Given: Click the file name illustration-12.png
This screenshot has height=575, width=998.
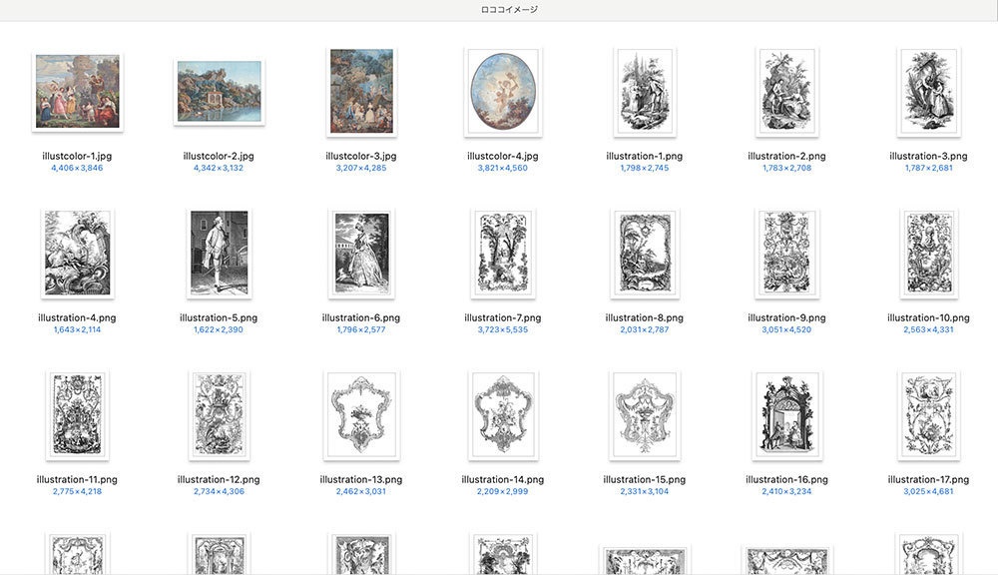Looking at the screenshot, I should coord(219,479).
